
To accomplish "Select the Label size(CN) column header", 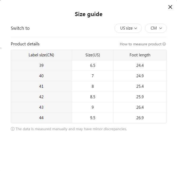I will (x=41, y=55).
